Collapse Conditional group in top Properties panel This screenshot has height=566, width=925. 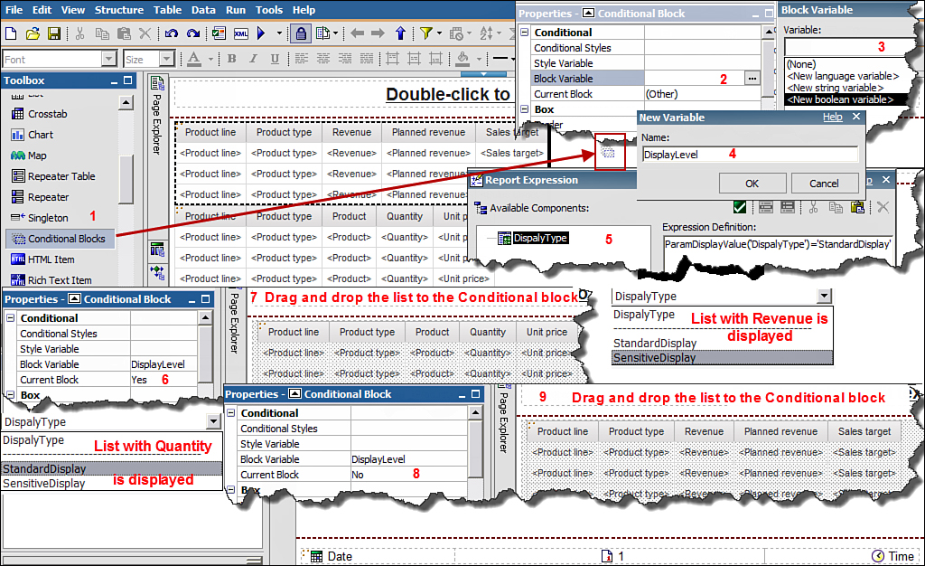pos(525,33)
